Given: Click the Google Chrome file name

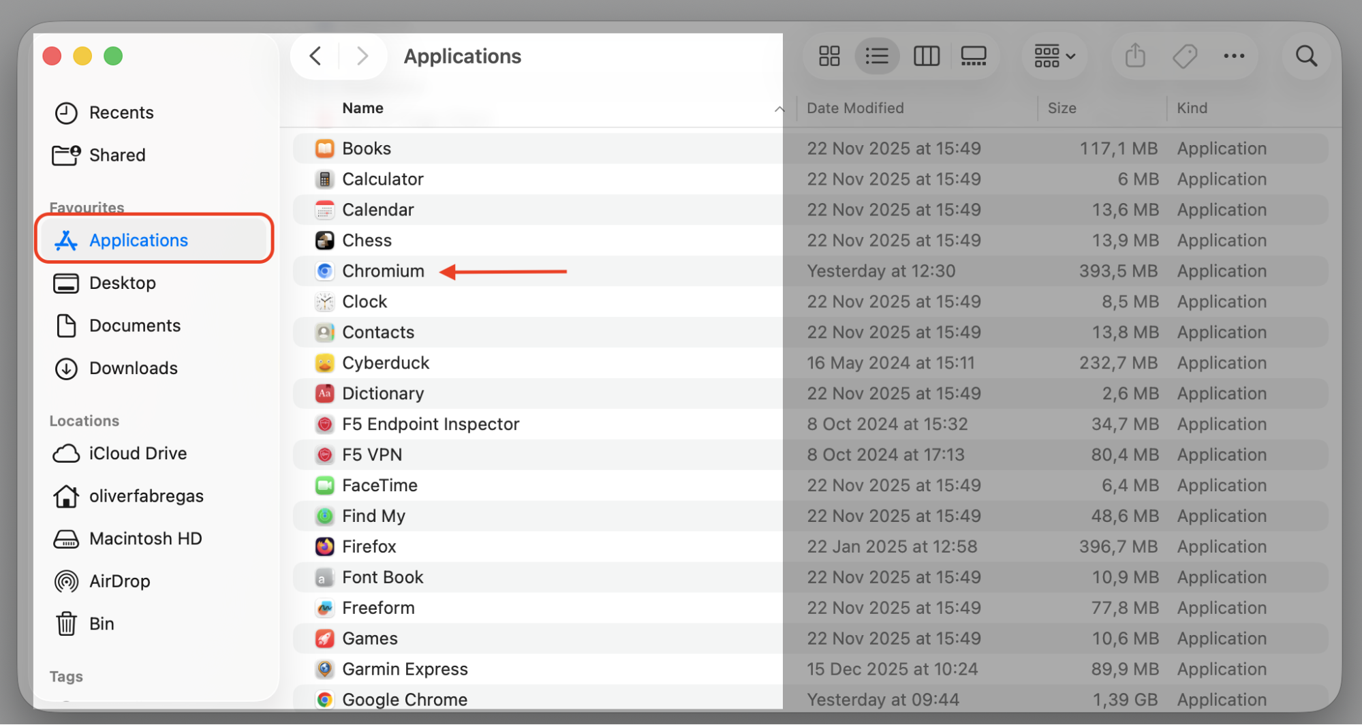Looking at the screenshot, I should point(405,700).
